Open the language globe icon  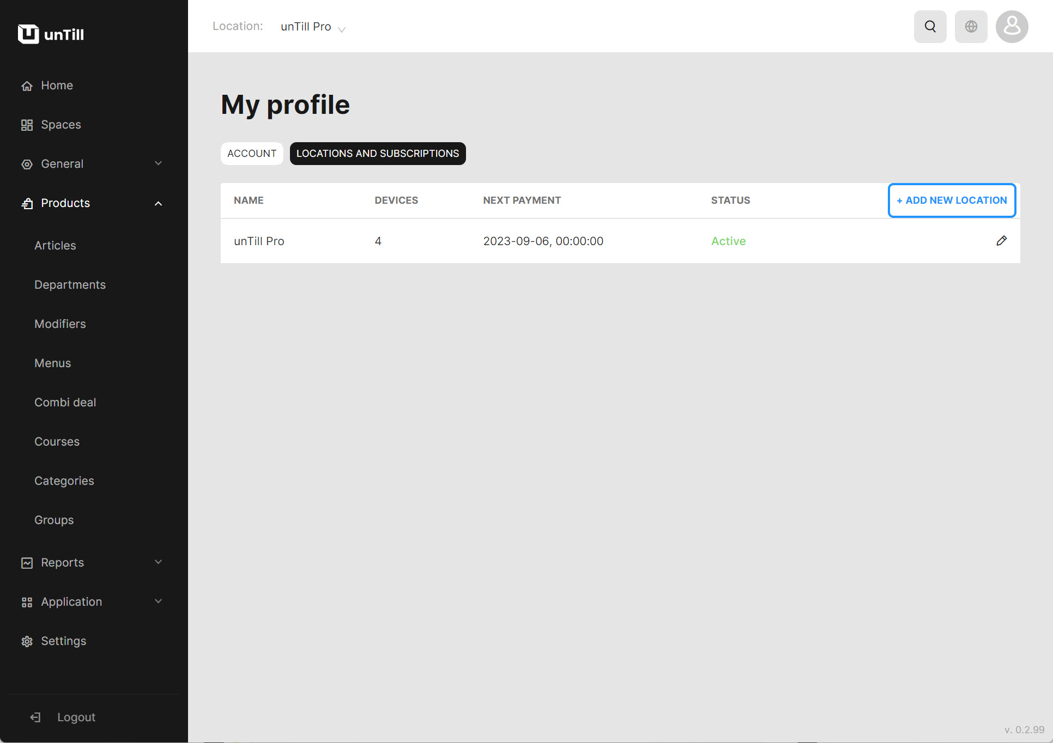coord(971,27)
